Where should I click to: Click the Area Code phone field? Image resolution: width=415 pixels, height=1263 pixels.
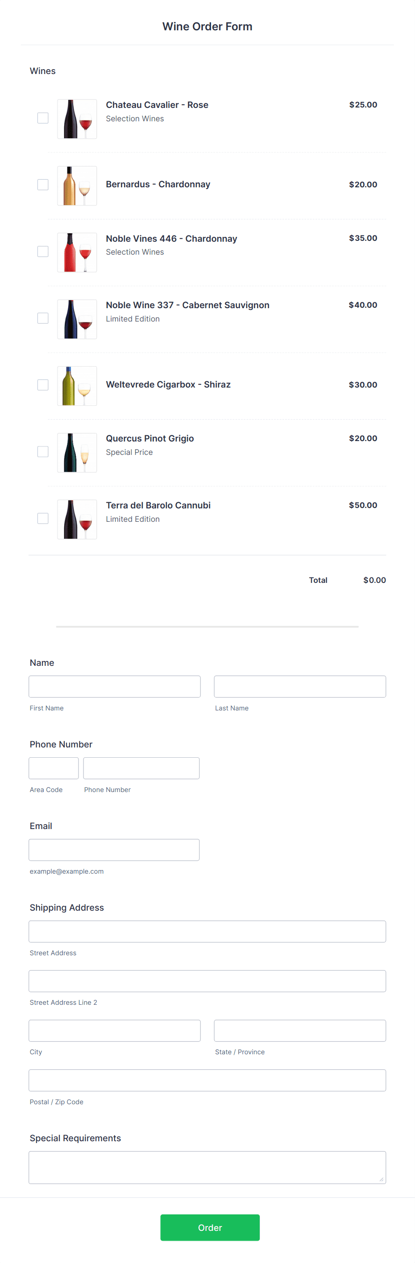(54, 768)
